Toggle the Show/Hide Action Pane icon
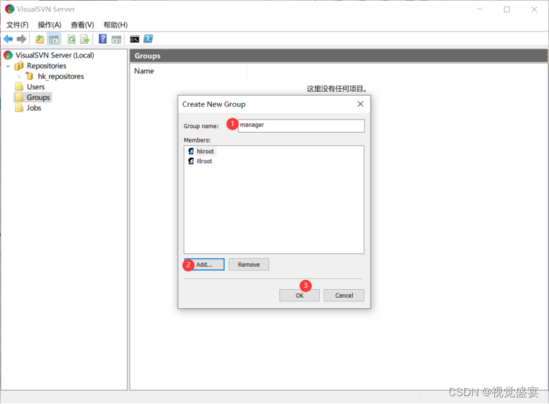This screenshot has width=549, height=404. click(x=116, y=39)
